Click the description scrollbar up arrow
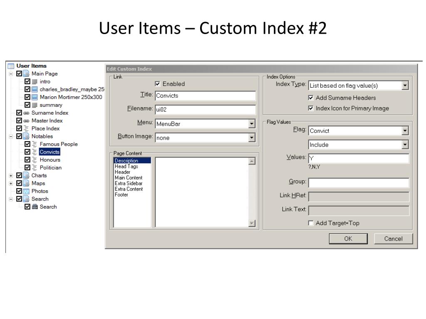Image resolution: width=426 pixels, height=319 pixels. tap(252, 161)
